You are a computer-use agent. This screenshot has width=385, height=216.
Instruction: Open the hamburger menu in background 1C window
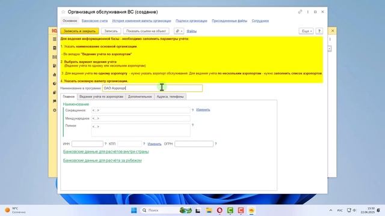pos(55,39)
